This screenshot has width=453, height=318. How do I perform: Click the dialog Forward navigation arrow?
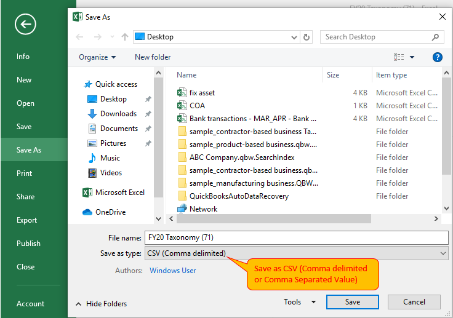tap(98, 37)
